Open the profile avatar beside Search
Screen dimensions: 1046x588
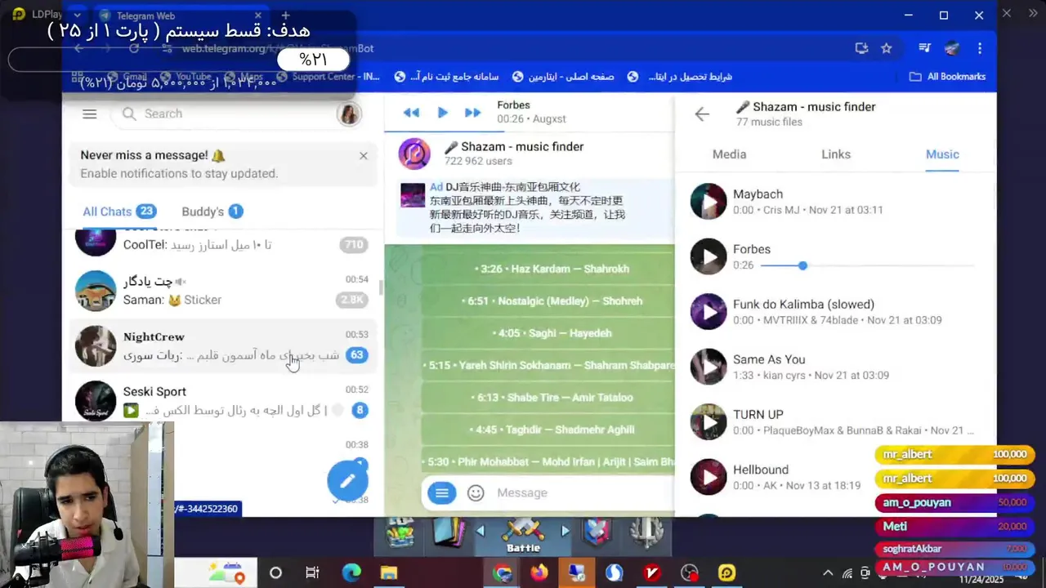[x=349, y=114]
